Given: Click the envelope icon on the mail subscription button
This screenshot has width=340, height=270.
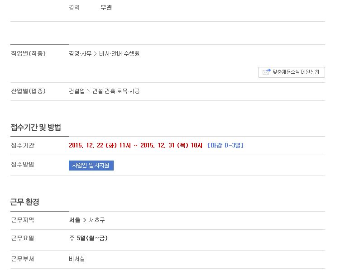Looking at the screenshot, I should tap(267, 72).
